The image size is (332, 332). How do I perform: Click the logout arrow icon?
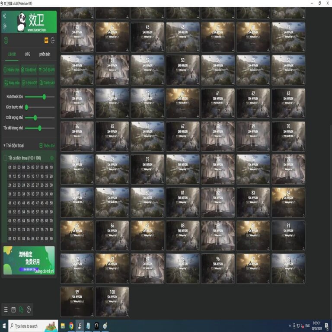tap(53, 40)
